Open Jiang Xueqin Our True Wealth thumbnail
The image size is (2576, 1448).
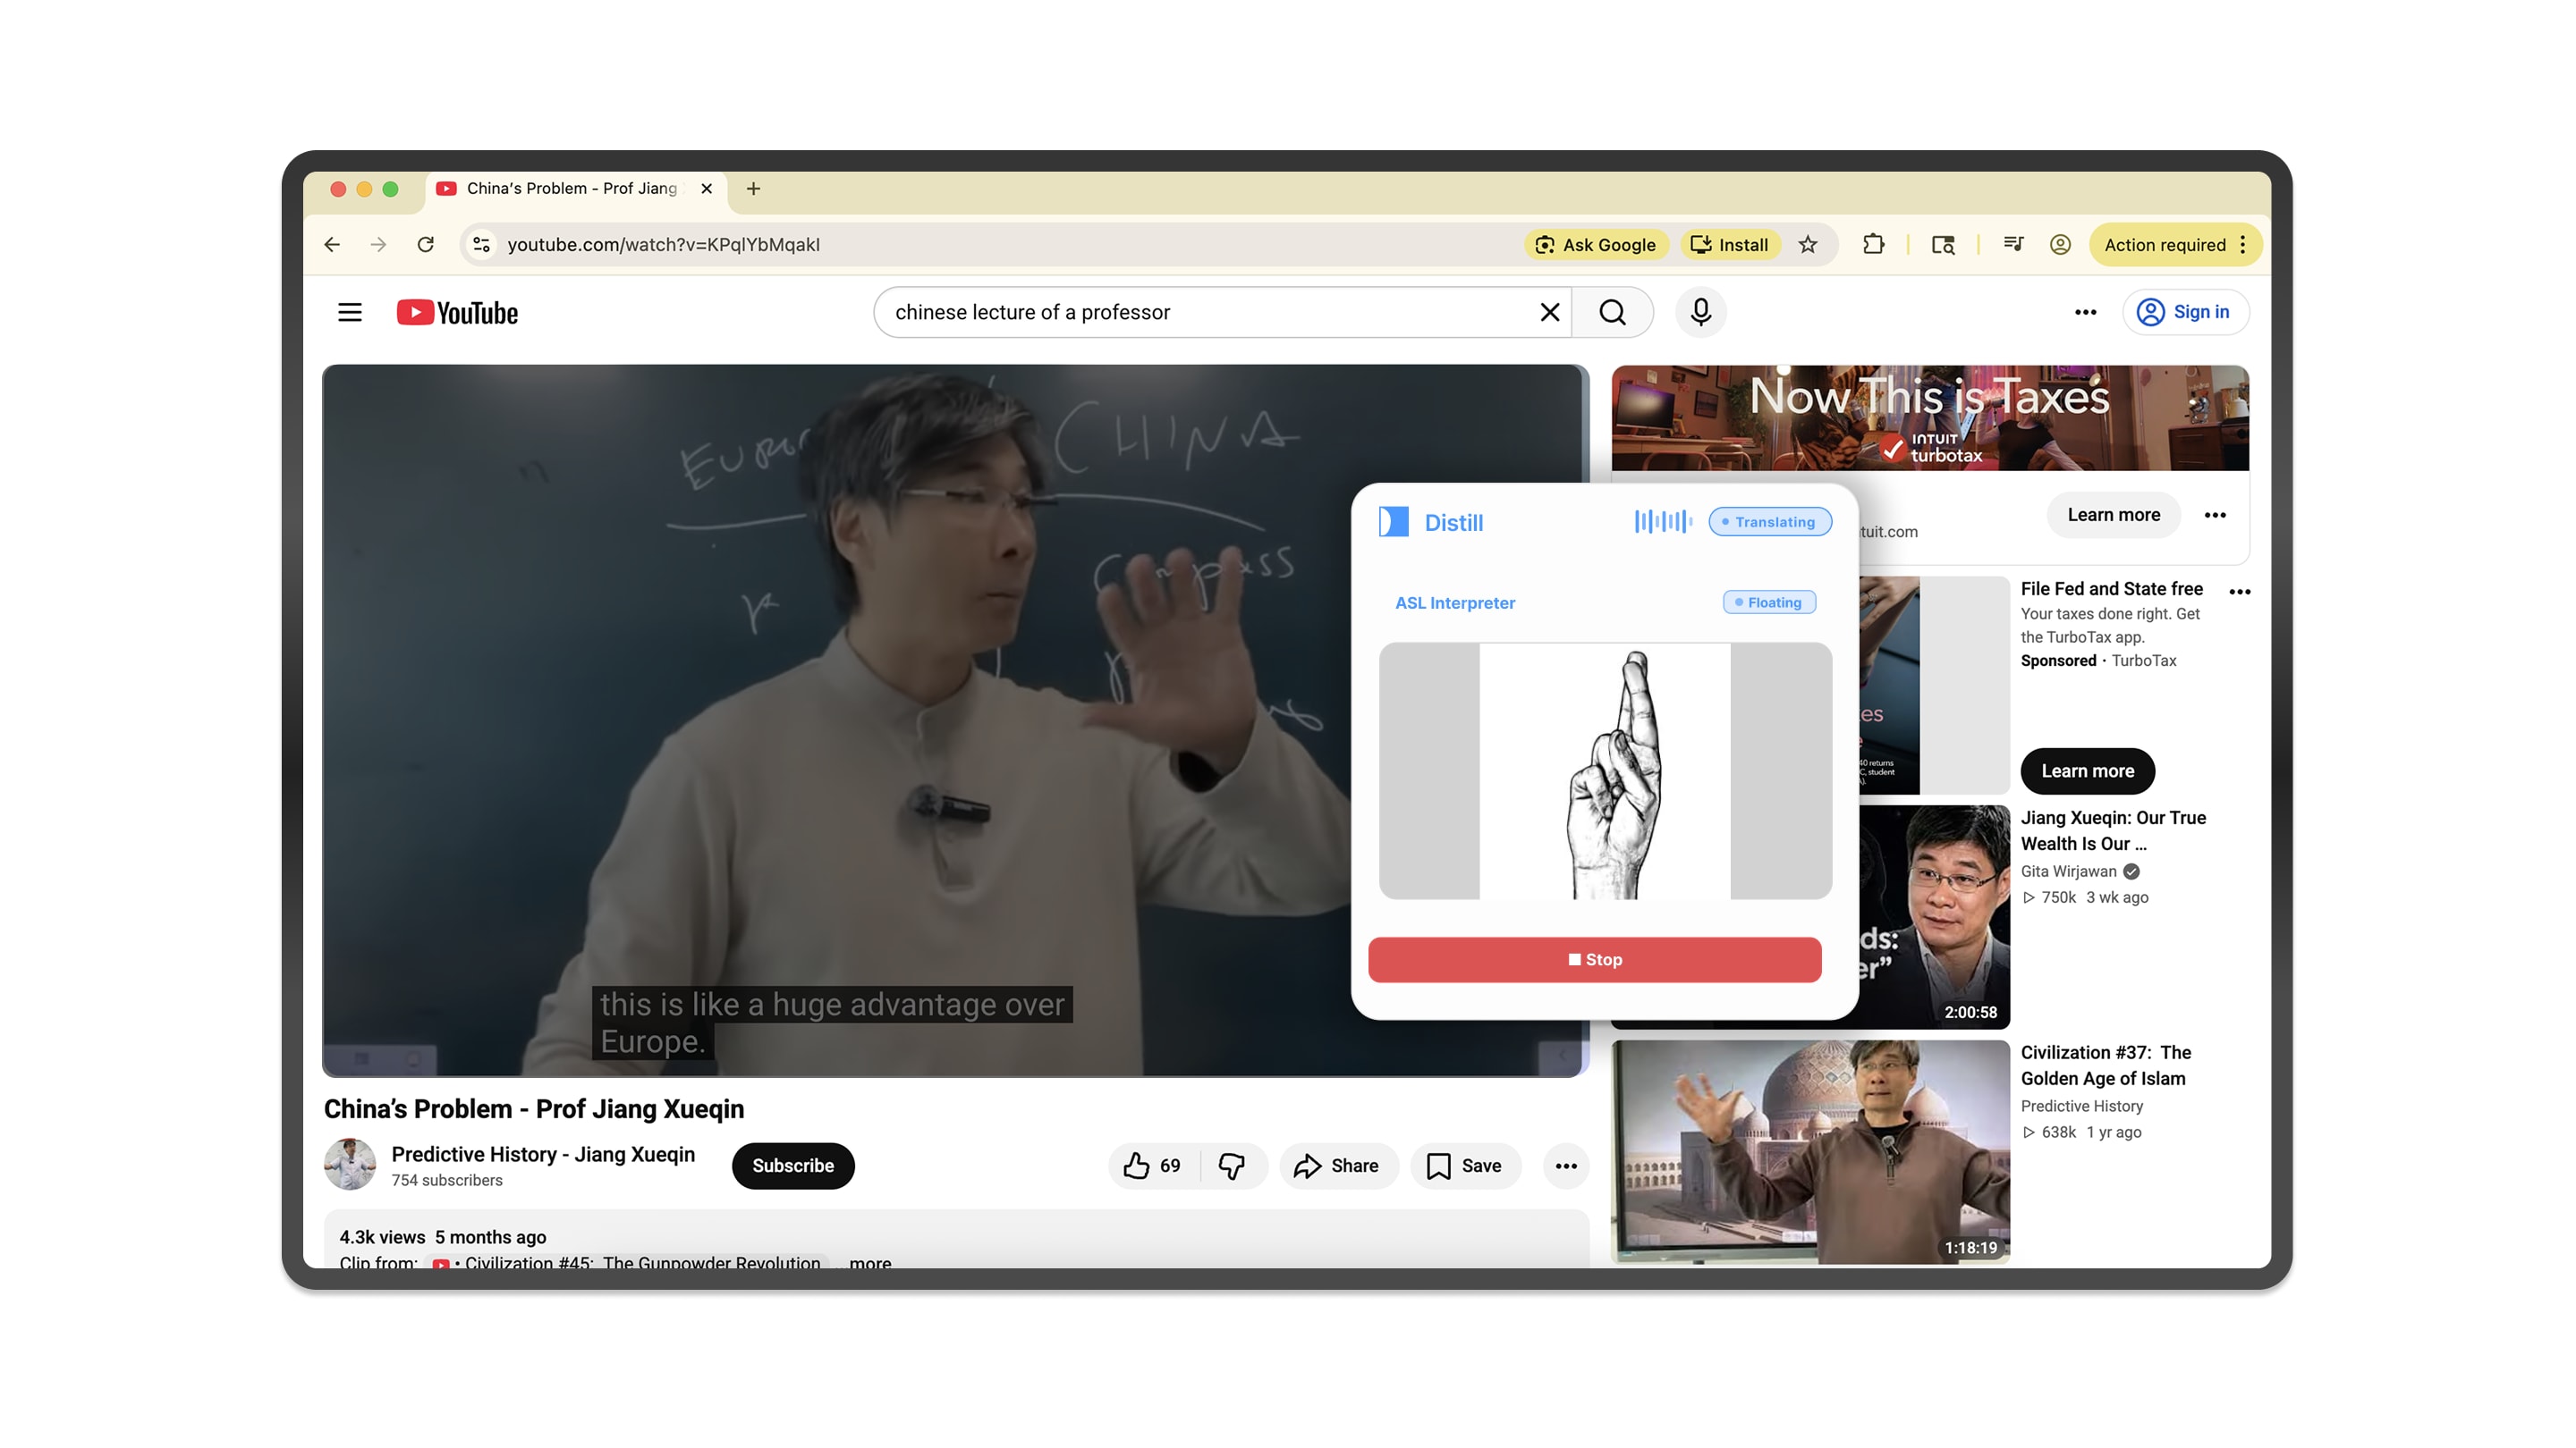(1934, 916)
